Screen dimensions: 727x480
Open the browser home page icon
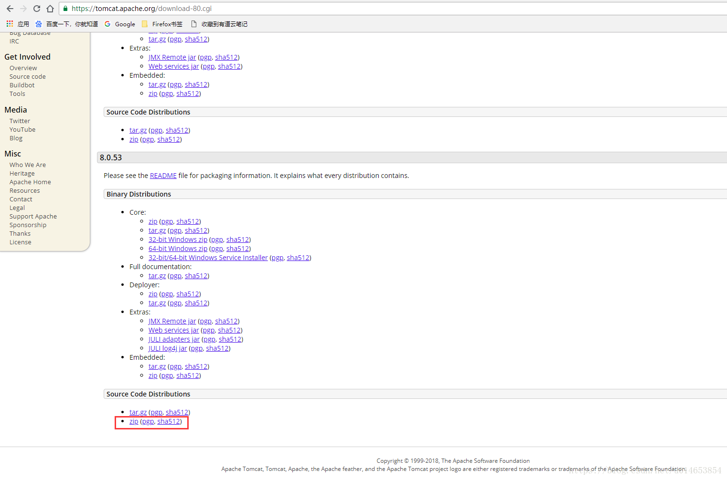coord(50,9)
